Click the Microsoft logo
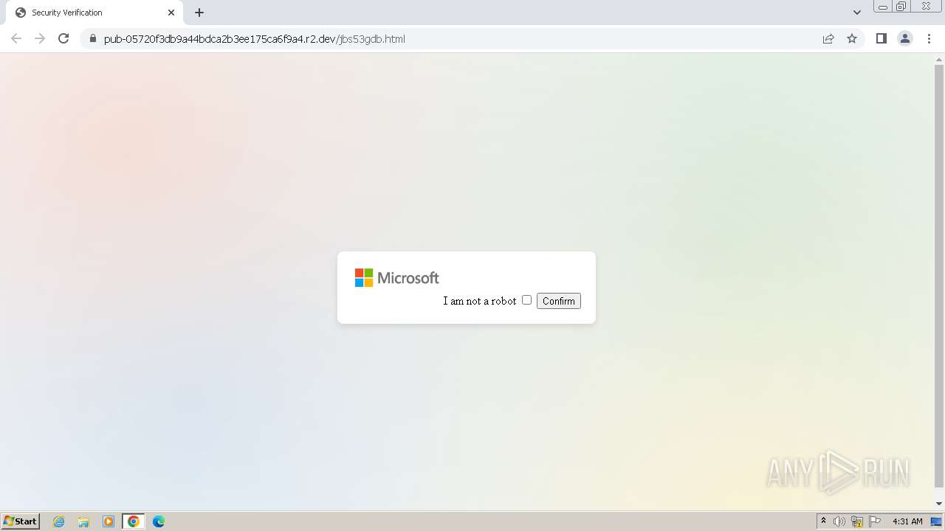This screenshot has height=531, width=945. click(397, 278)
